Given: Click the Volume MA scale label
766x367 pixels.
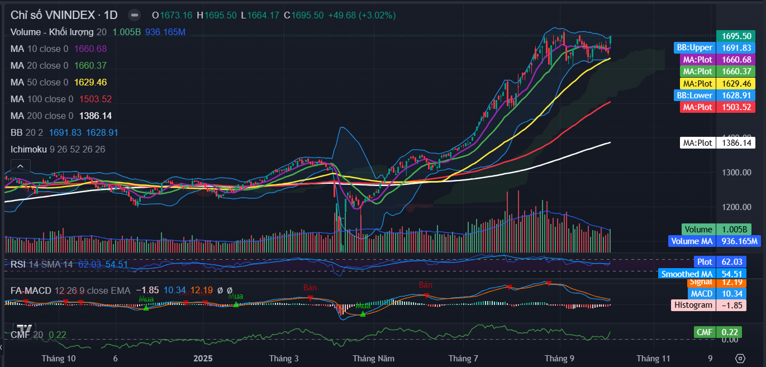Looking at the screenshot, I should tap(692, 241).
